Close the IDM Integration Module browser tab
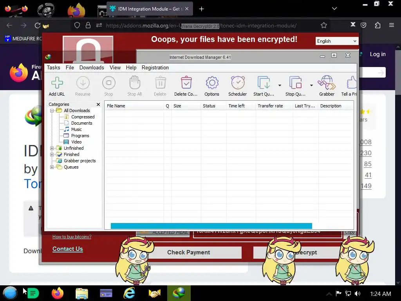 (187, 9)
